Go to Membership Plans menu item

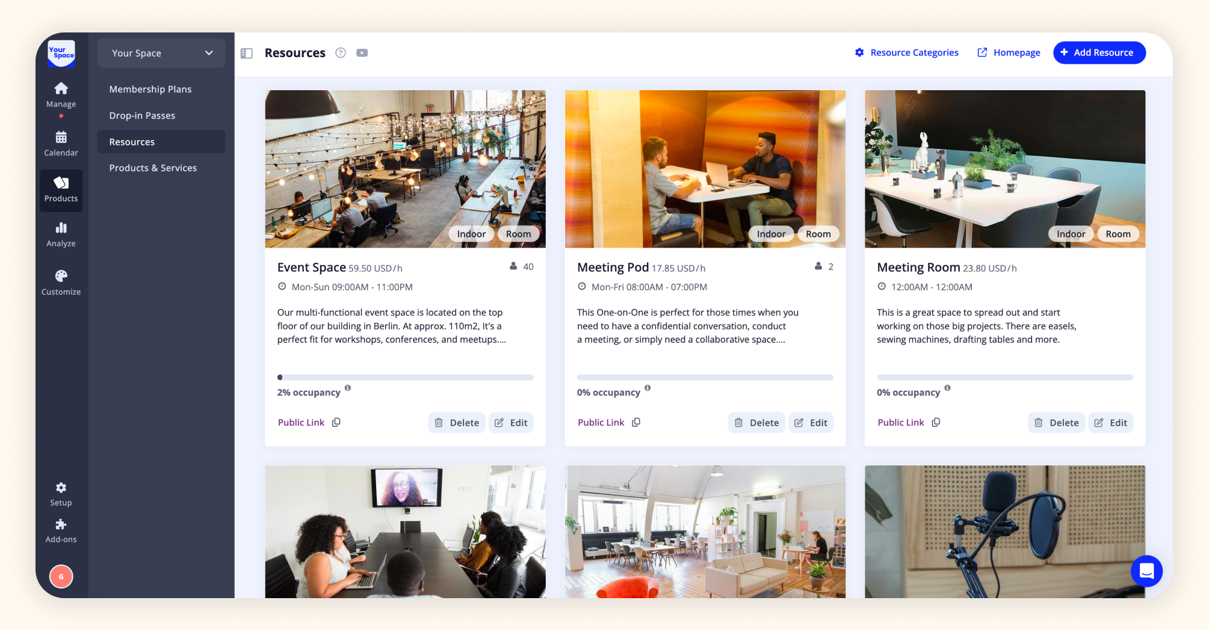click(x=150, y=89)
